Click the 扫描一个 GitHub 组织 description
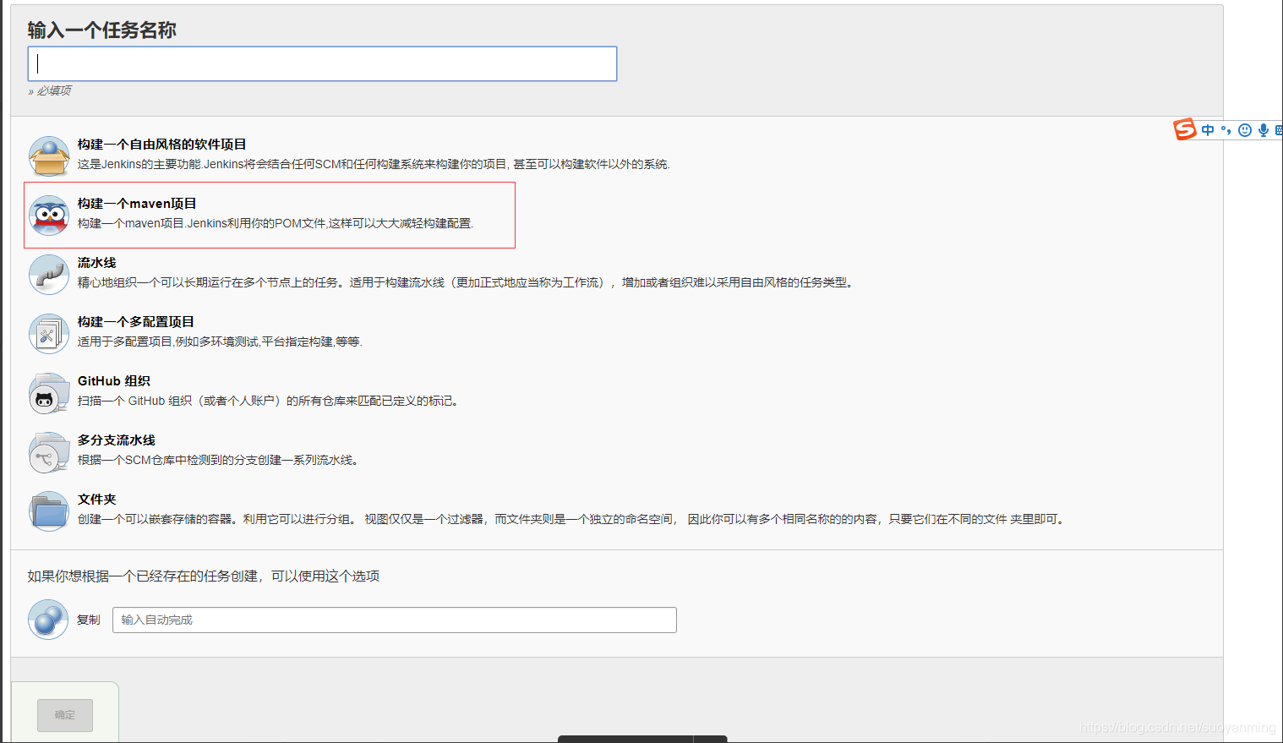This screenshot has height=743, width=1283. click(269, 401)
